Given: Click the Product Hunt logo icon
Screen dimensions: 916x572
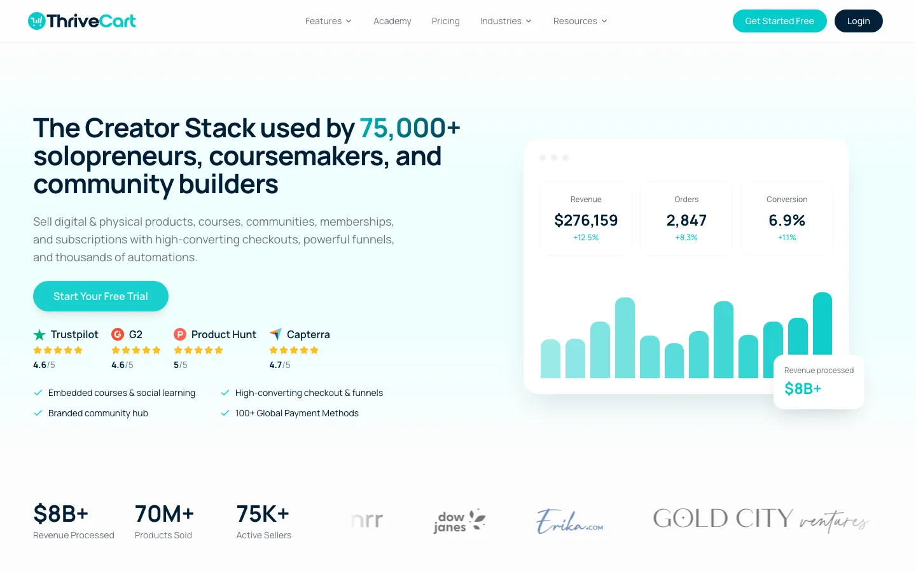Looking at the screenshot, I should coord(180,334).
